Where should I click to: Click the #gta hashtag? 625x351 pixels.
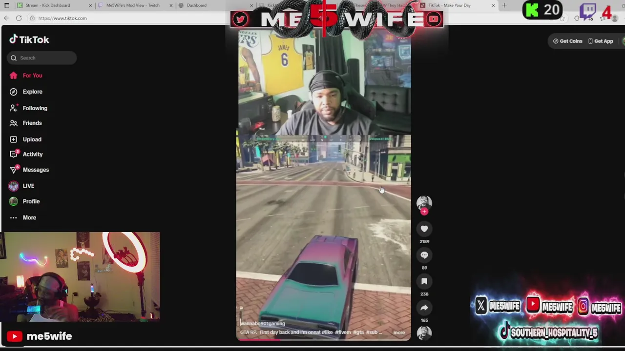tap(358, 332)
